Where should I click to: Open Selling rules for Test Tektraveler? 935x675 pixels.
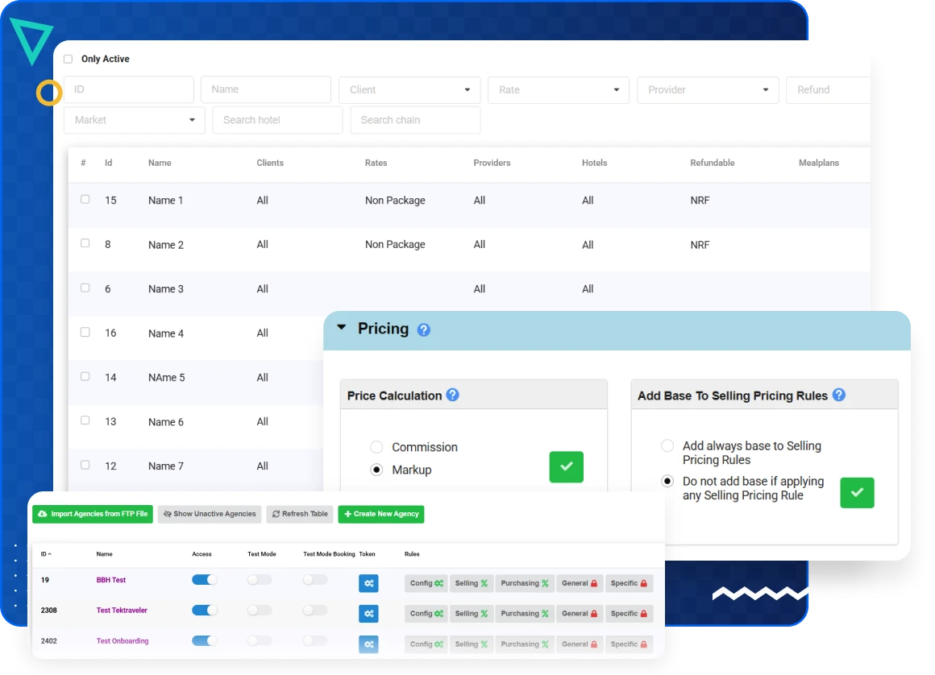(x=471, y=614)
